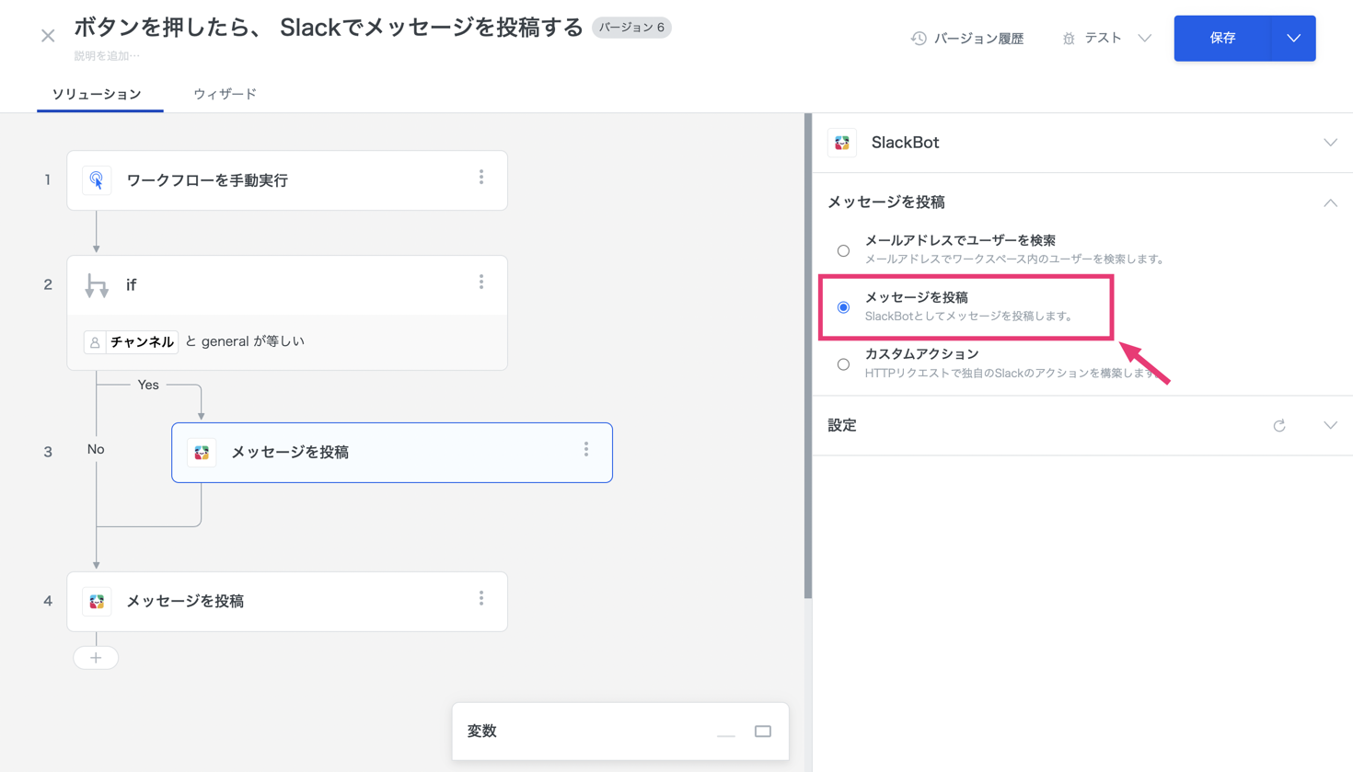Select the メッセージを投稿 radio option
1353x772 pixels.
click(843, 307)
